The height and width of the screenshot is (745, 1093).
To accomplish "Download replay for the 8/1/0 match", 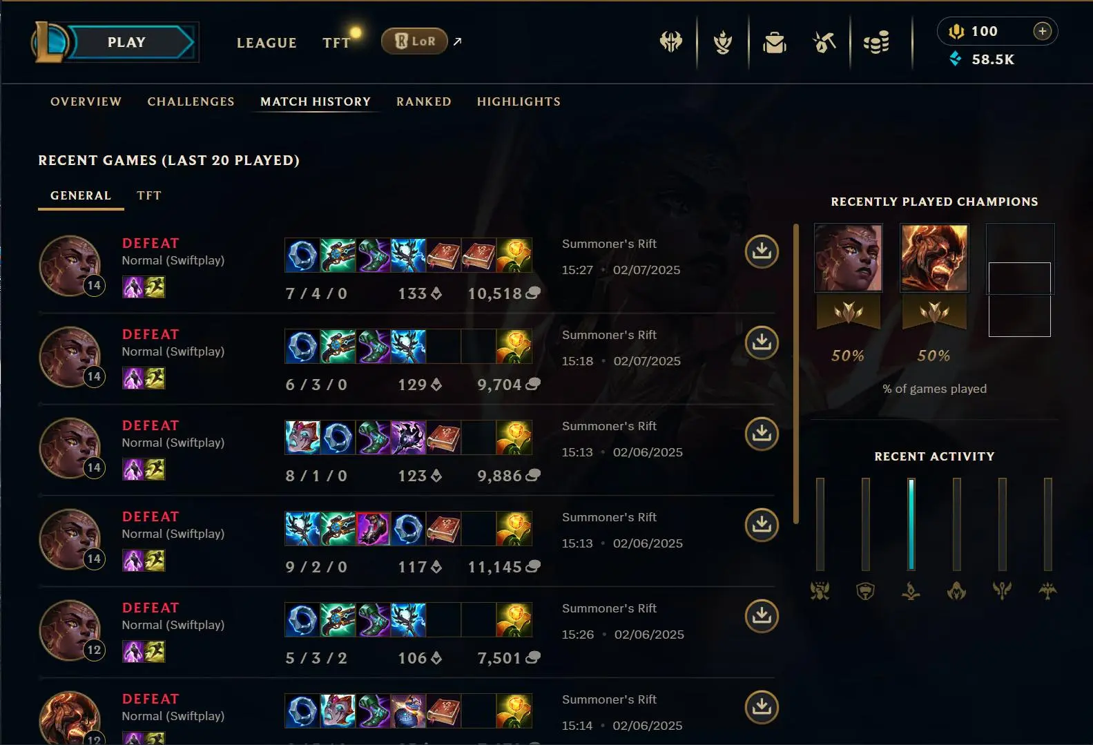I will (x=762, y=434).
